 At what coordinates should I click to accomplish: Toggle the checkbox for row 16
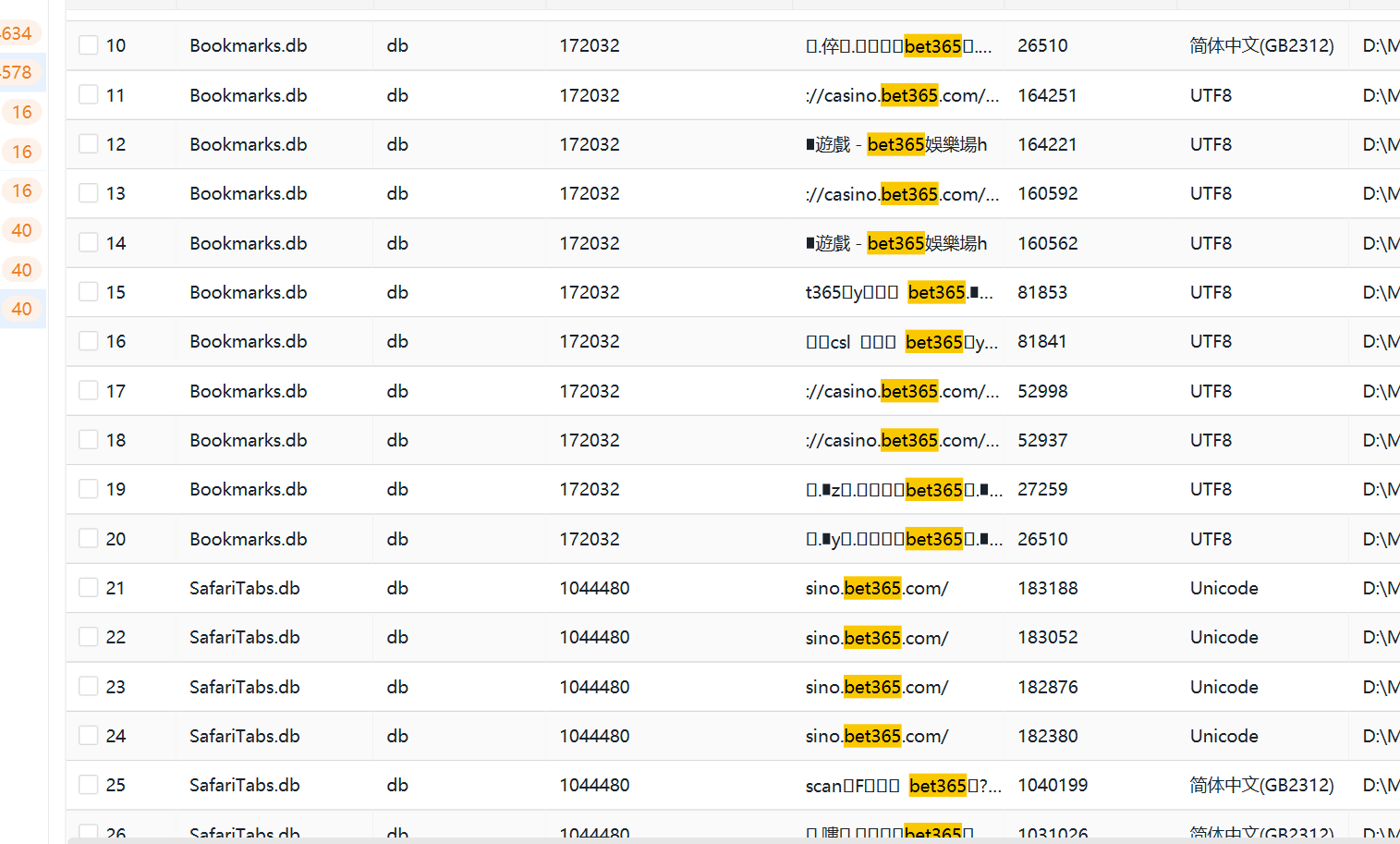tap(89, 341)
